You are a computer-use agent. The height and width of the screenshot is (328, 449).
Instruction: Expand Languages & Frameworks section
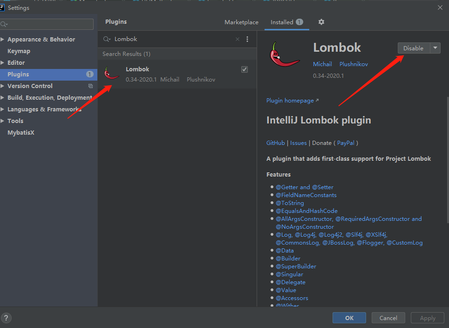pos(2,109)
